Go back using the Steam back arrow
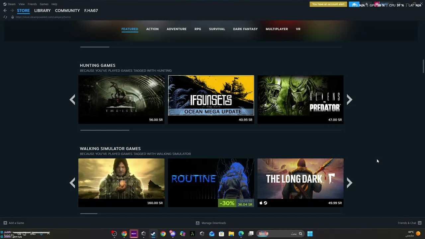This screenshot has height=239, width=425. tap(5, 11)
